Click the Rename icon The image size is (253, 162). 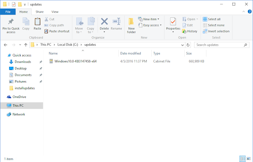pos(117,22)
